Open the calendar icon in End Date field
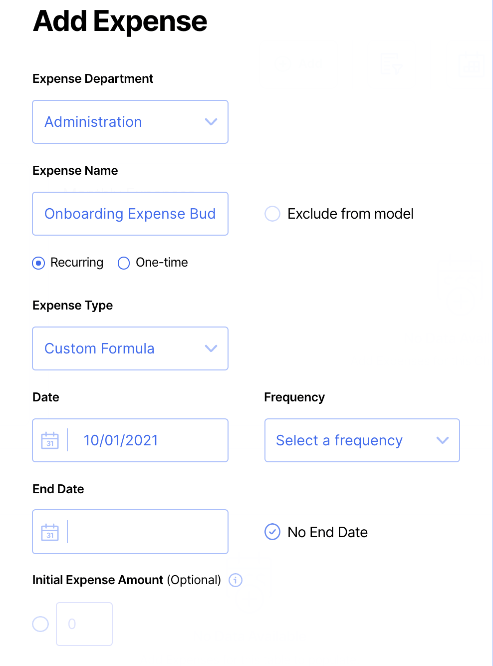 click(50, 532)
